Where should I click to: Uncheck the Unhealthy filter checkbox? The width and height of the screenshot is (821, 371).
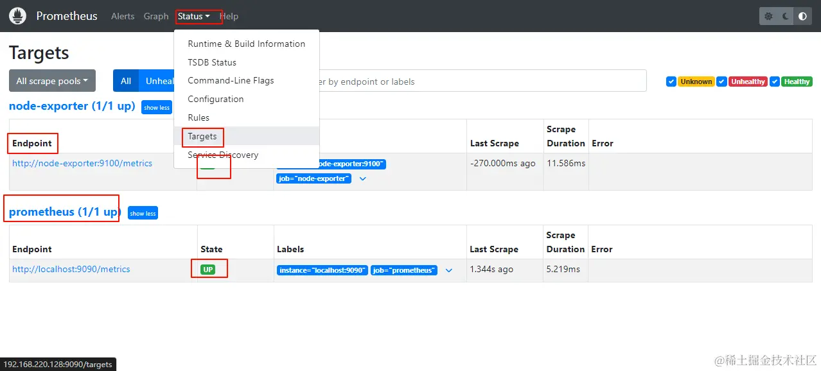pos(721,82)
